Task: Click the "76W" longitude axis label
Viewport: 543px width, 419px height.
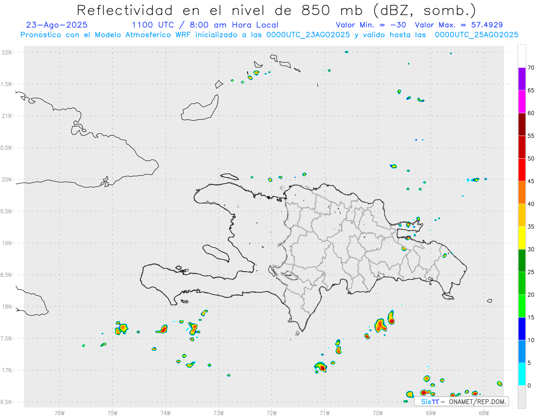Action: [59, 413]
